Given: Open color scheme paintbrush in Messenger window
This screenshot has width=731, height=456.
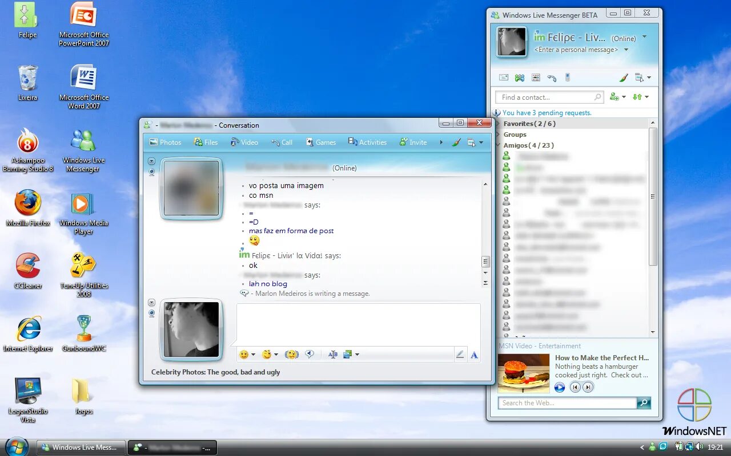Looking at the screenshot, I should coord(624,78).
